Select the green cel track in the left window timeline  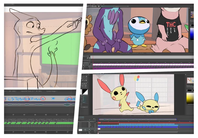39,123
